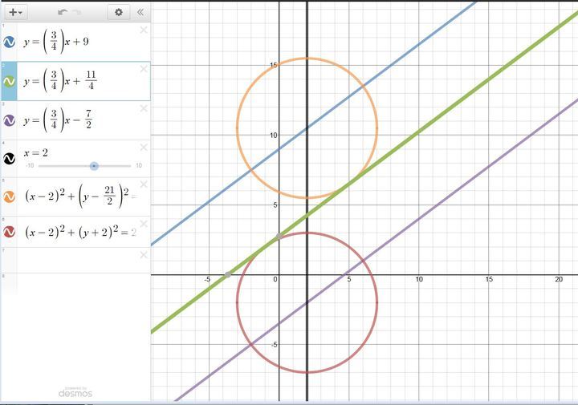This screenshot has height=405, width=578.
Task: Delete the y=(3/4)x+9 expression
Action: click(x=143, y=30)
